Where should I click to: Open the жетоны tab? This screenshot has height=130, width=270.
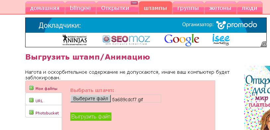point(220,8)
